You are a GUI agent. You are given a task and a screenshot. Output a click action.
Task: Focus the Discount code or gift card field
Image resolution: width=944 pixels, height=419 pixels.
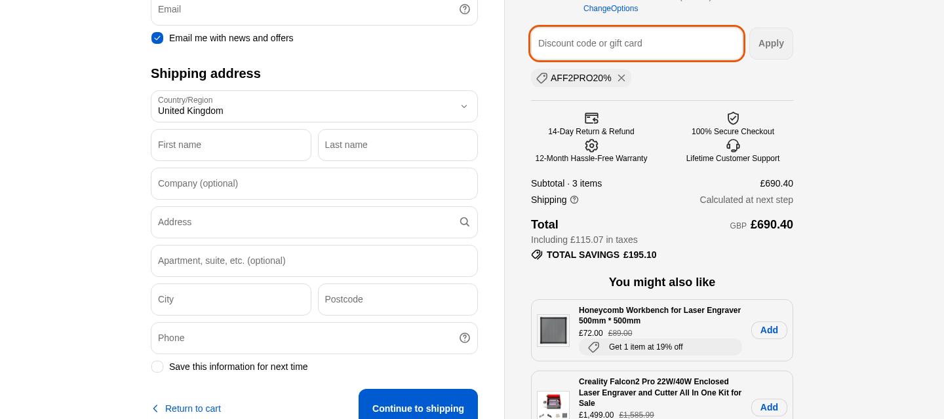tap(637, 43)
